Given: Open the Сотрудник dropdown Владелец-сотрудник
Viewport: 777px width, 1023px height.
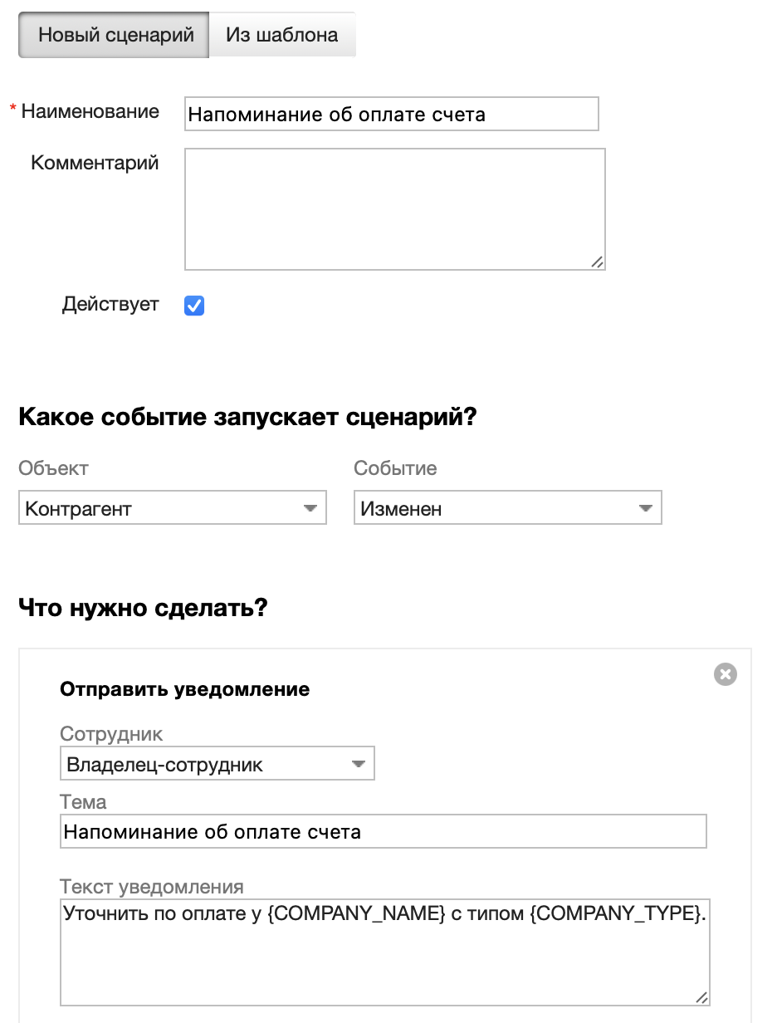Looking at the screenshot, I should pos(217,764).
